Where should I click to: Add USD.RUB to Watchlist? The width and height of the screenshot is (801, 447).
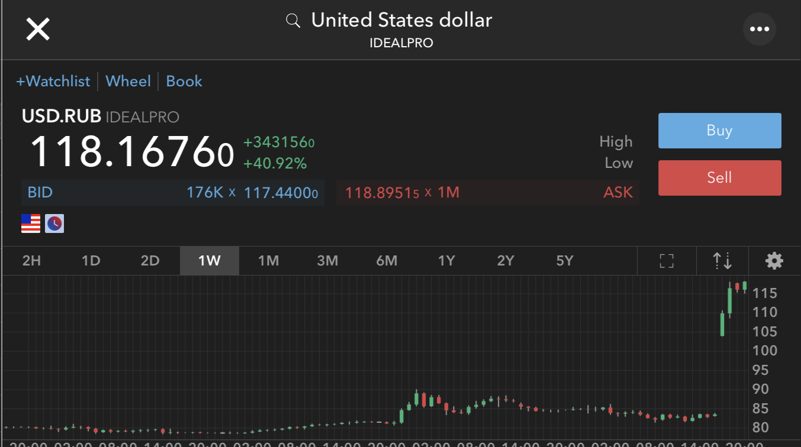(53, 81)
